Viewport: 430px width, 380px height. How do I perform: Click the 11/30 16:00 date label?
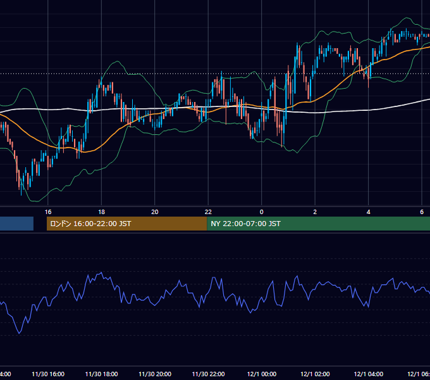click(x=48, y=374)
